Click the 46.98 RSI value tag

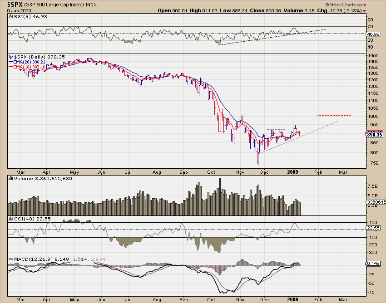tap(373, 34)
